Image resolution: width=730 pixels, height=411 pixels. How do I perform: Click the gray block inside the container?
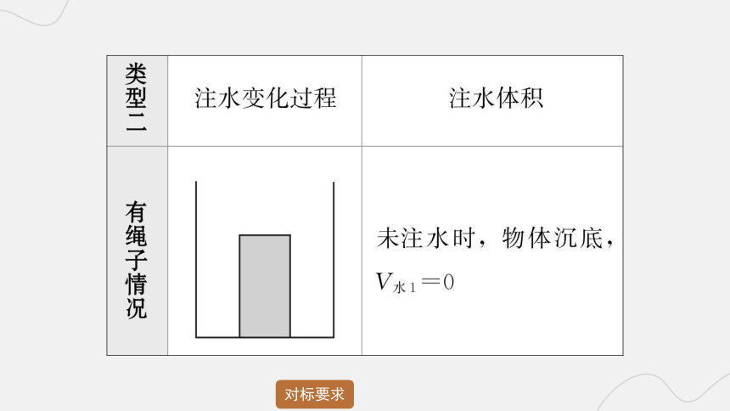[x=265, y=285]
